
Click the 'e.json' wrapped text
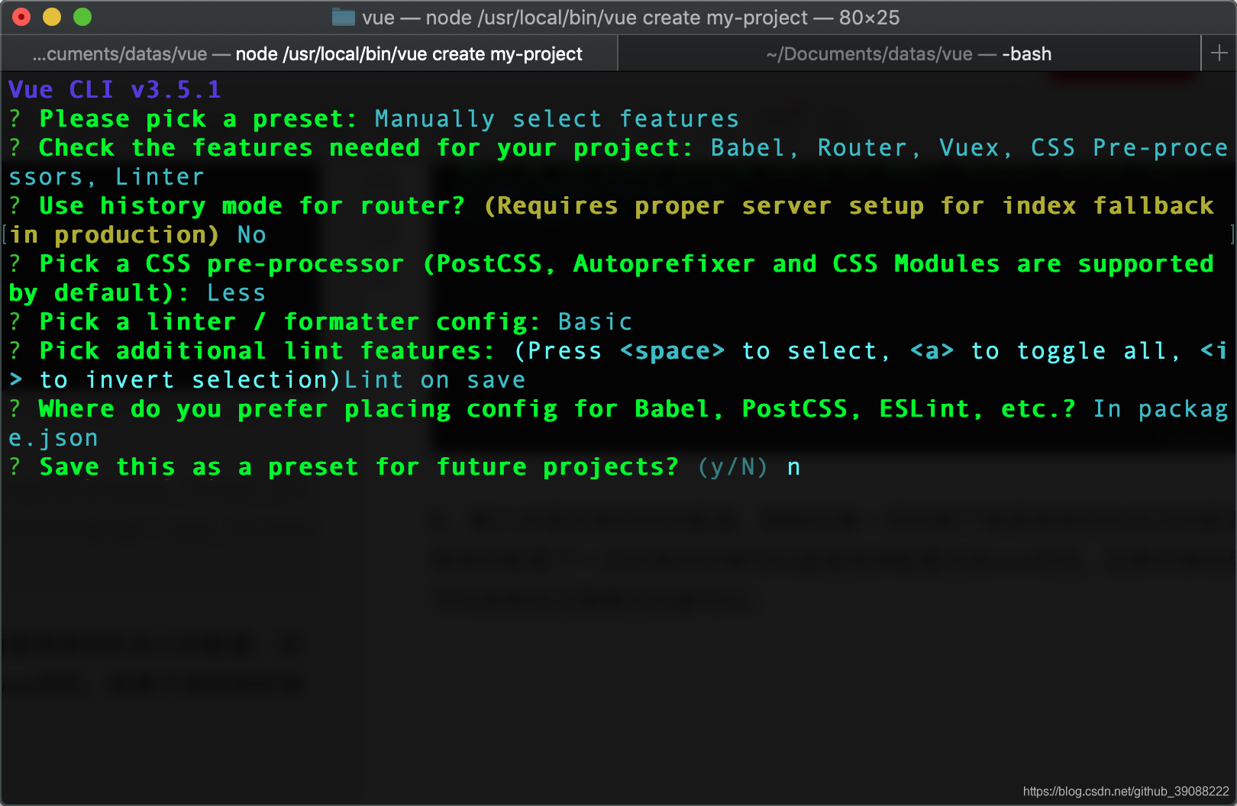coord(53,438)
